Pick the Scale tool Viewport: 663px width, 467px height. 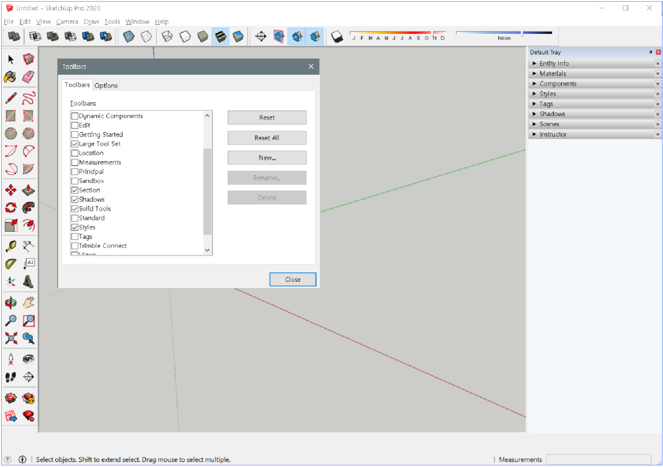[x=11, y=225]
